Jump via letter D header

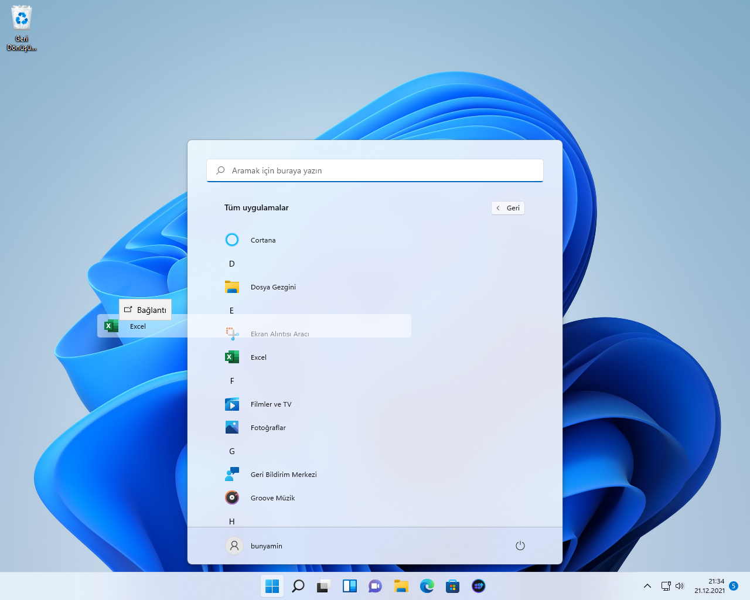point(232,264)
